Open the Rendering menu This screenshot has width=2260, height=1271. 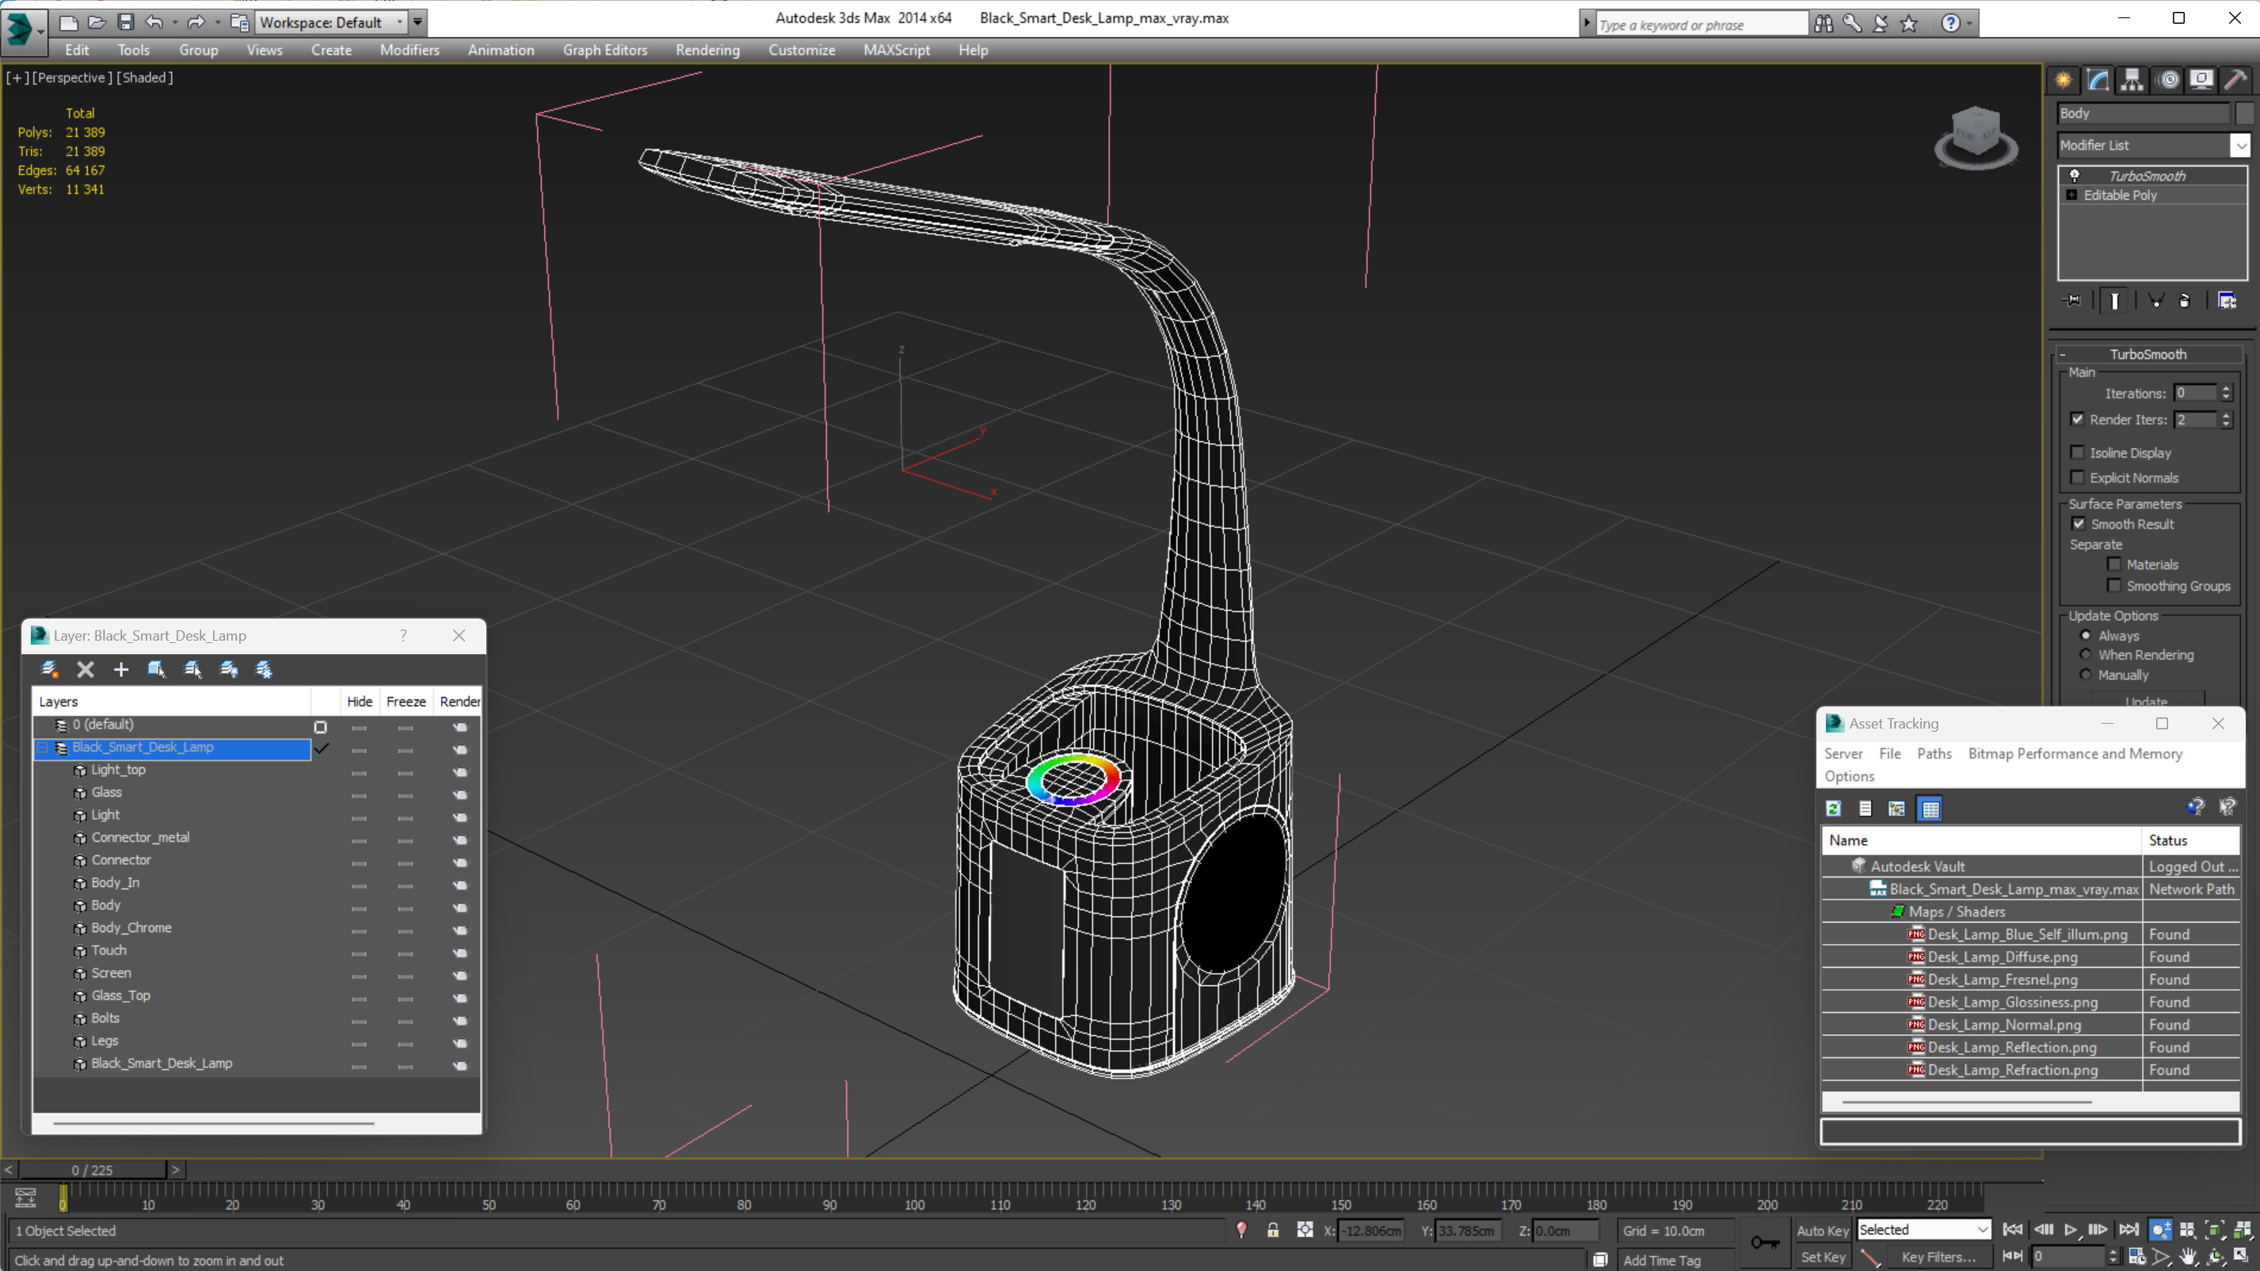[x=707, y=50]
